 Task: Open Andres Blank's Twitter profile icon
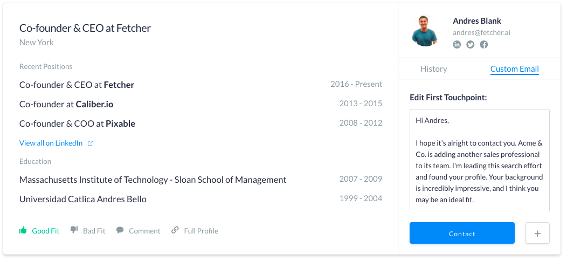coord(471,44)
